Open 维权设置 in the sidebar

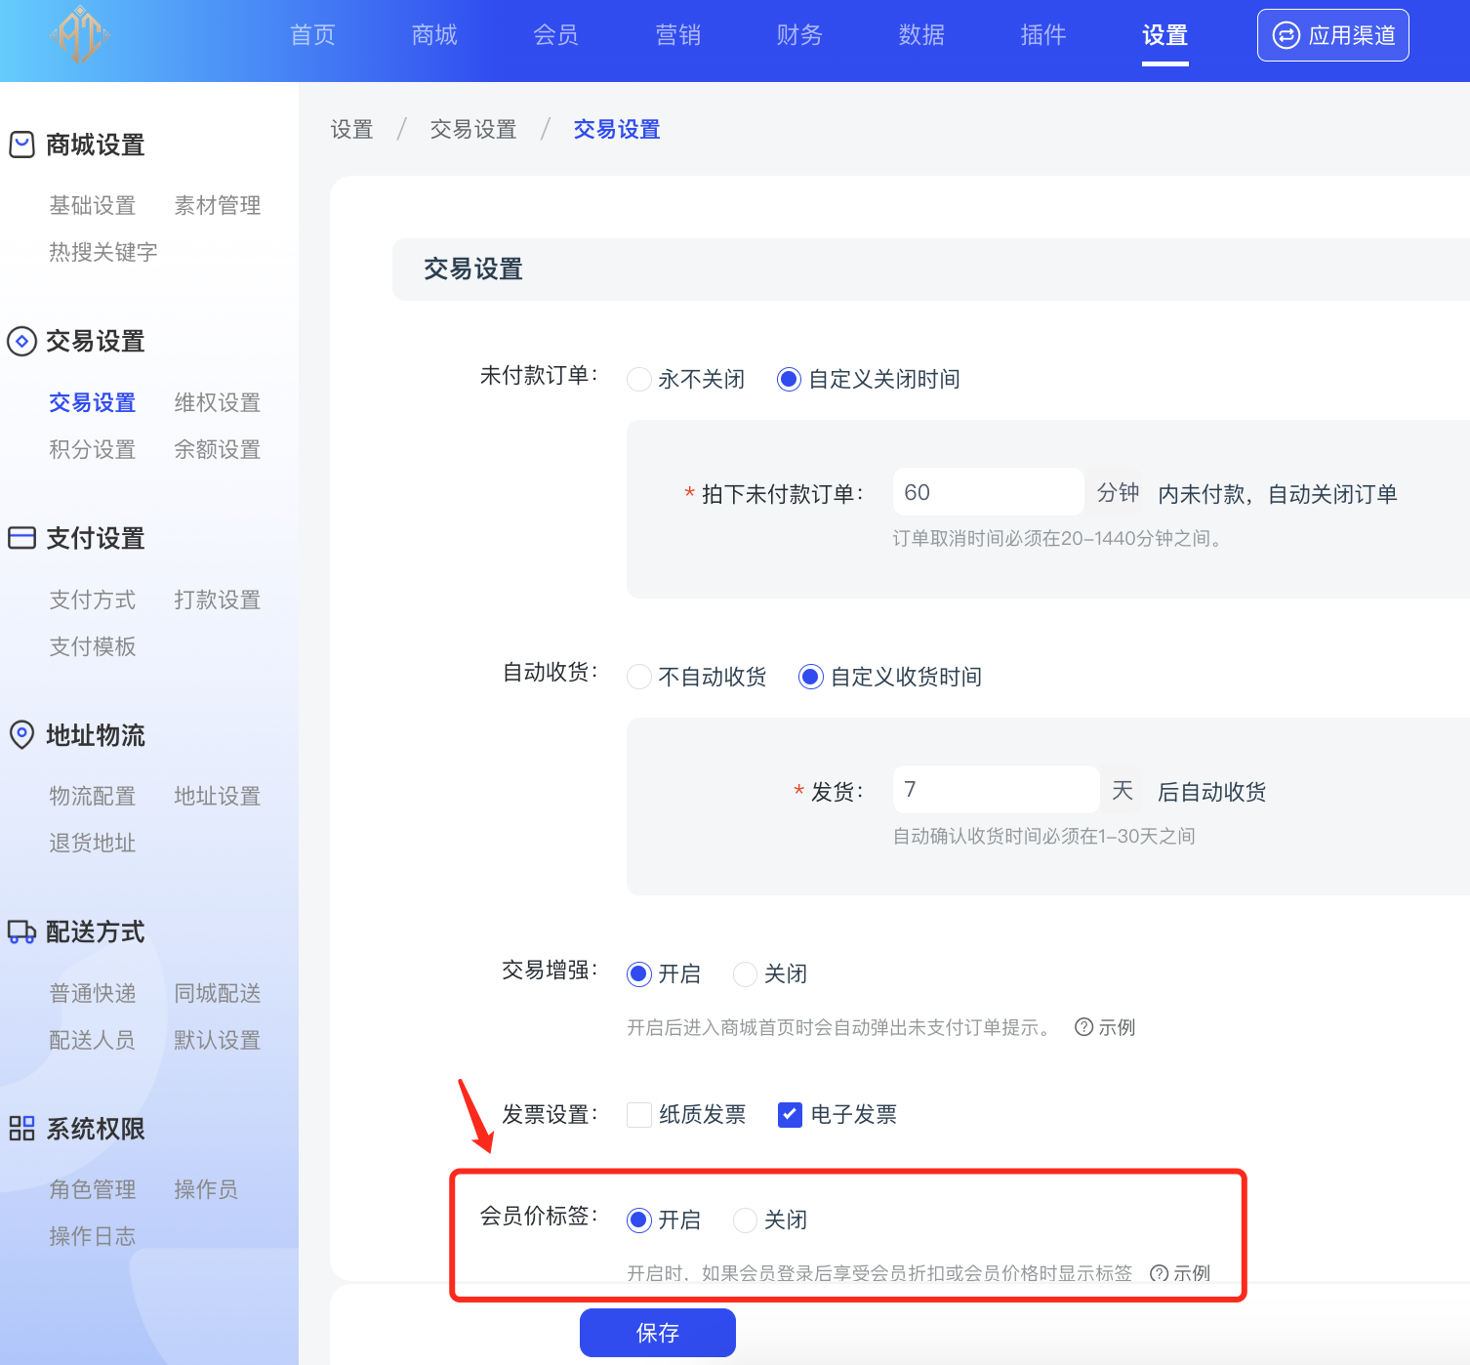218,402
